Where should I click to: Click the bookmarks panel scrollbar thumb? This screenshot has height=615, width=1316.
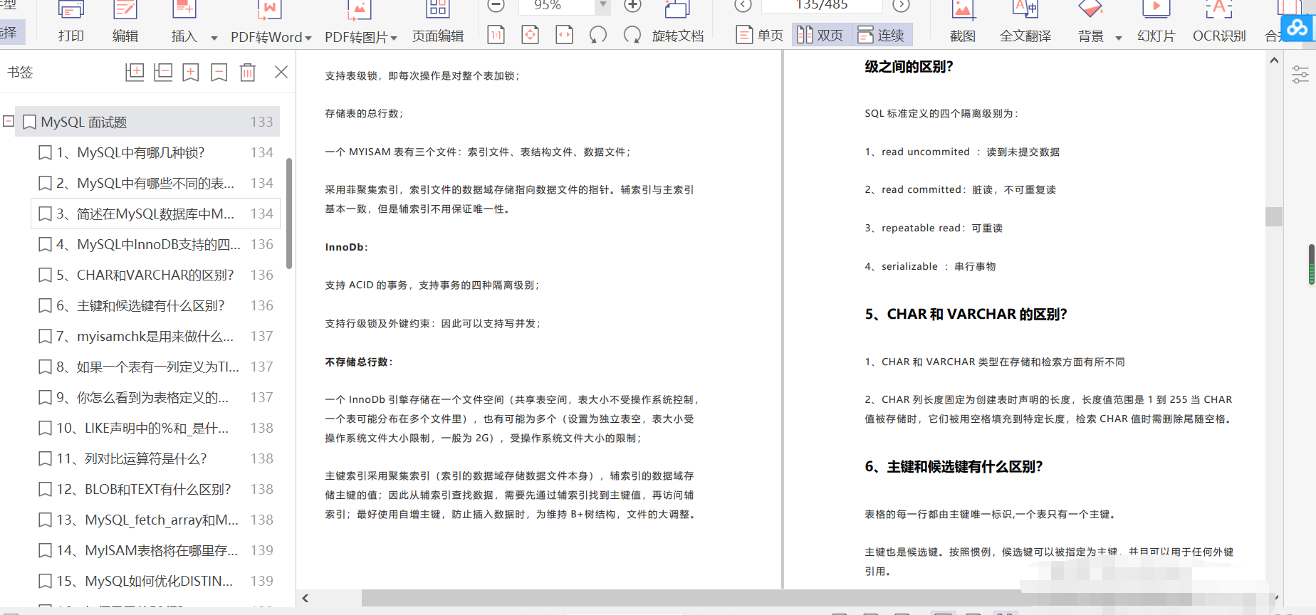289,214
